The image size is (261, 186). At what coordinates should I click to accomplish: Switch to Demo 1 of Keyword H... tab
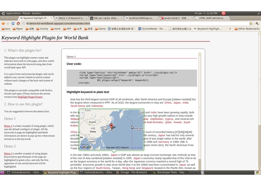pyautogui.click(x=71, y=18)
